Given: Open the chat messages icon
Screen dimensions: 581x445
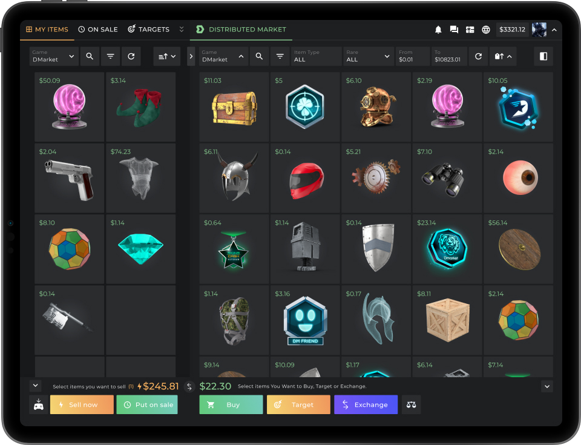Looking at the screenshot, I should 454,30.
